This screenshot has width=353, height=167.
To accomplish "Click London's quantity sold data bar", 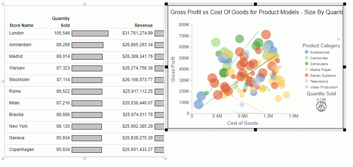I will [90, 33].
